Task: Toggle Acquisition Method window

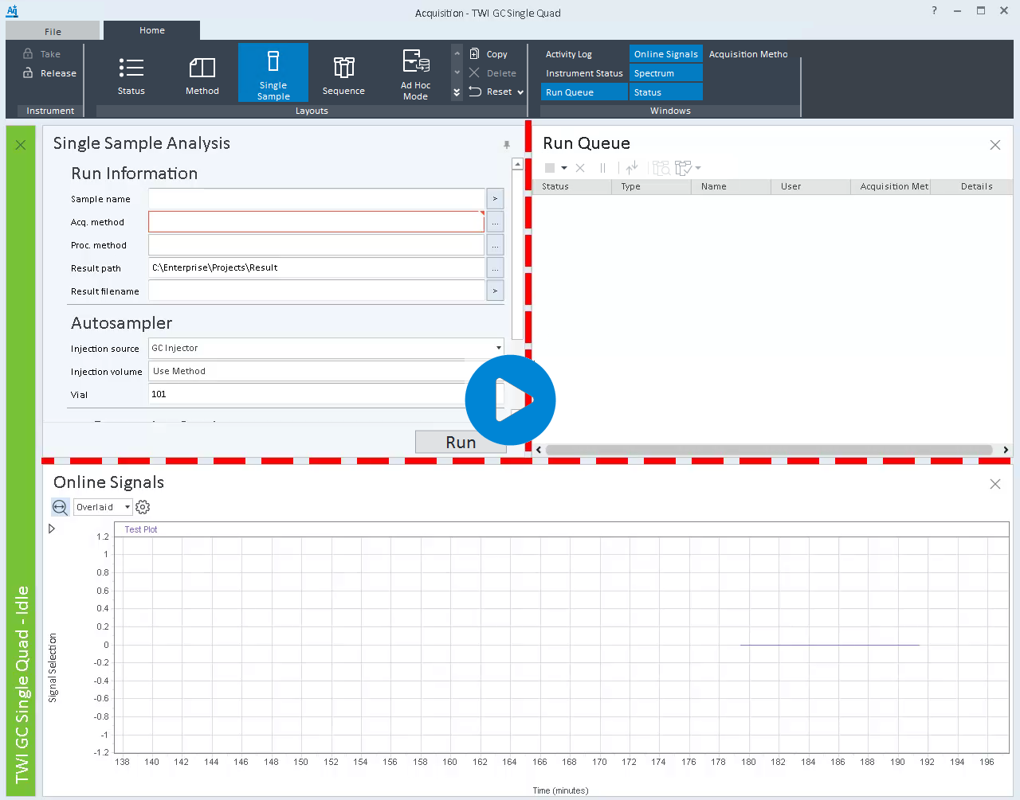Action: [748, 54]
